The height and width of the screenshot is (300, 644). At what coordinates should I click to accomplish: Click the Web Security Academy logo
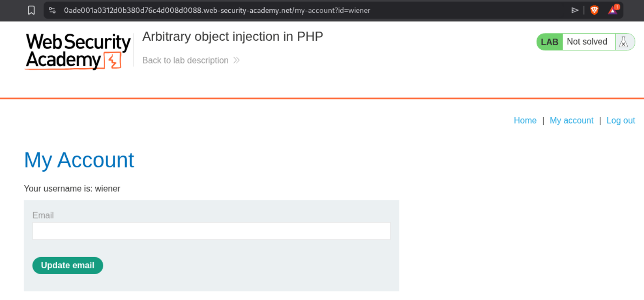click(78, 52)
